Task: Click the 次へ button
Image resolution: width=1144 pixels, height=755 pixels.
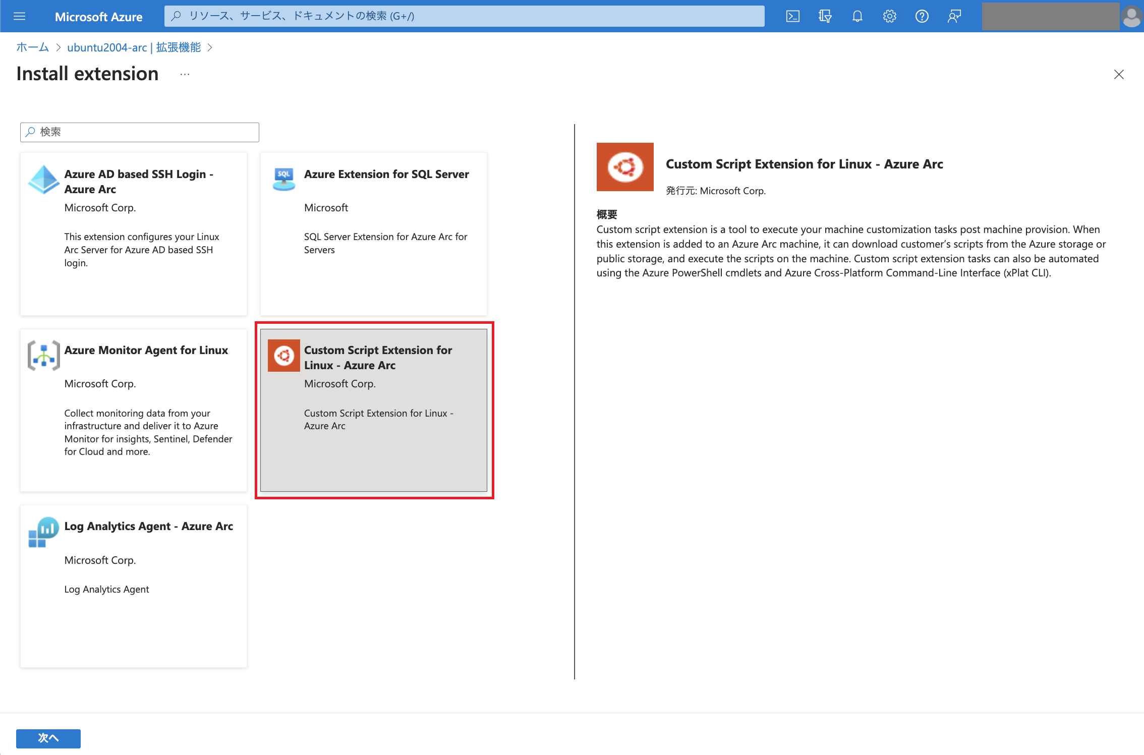Action: (48, 738)
